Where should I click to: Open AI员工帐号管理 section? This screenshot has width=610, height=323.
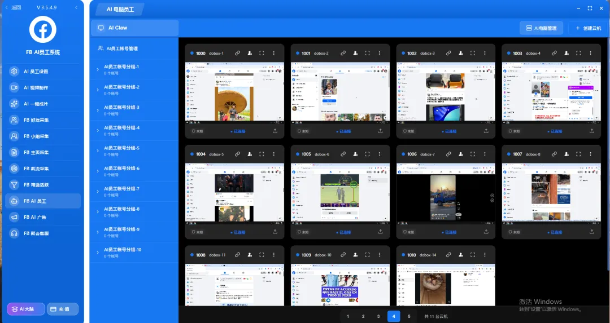pos(134,48)
